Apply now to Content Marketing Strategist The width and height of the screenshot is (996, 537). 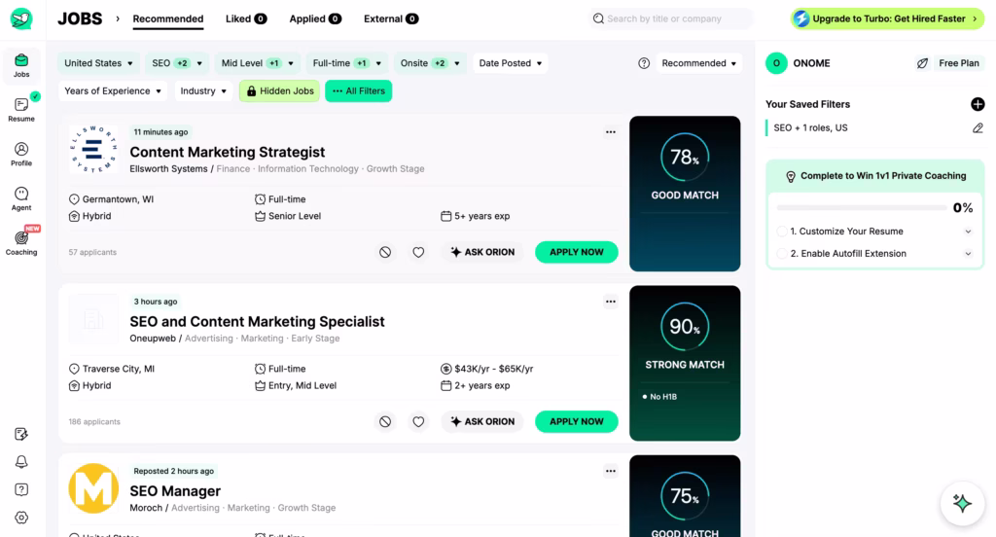pyautogui.click(x=576, y=252)
